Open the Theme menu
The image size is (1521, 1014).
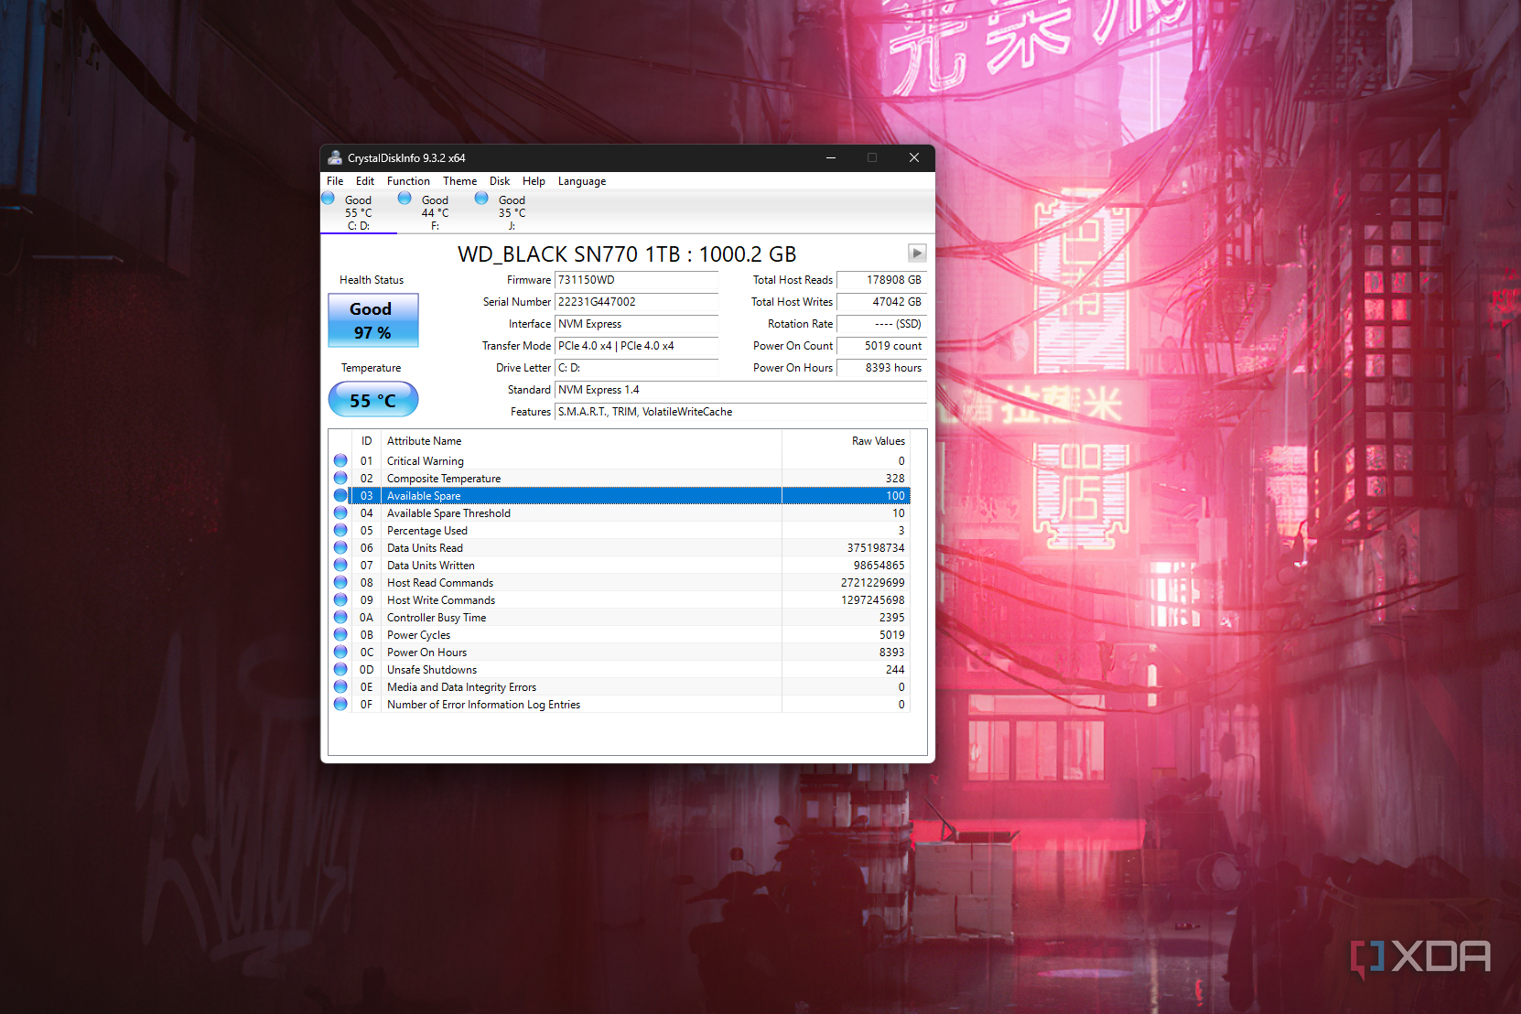point(460,181)
